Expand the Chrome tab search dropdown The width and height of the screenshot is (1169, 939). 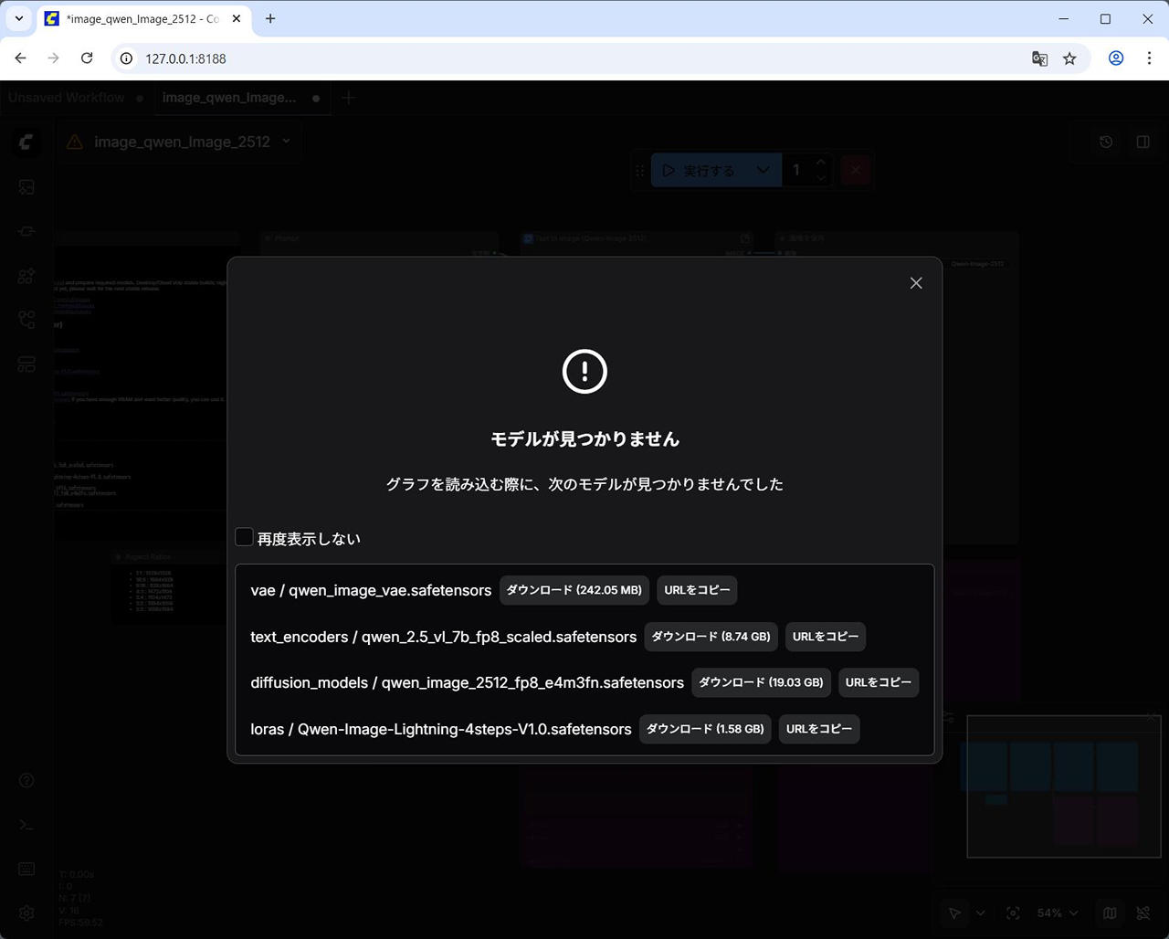(x=18, y=18)
